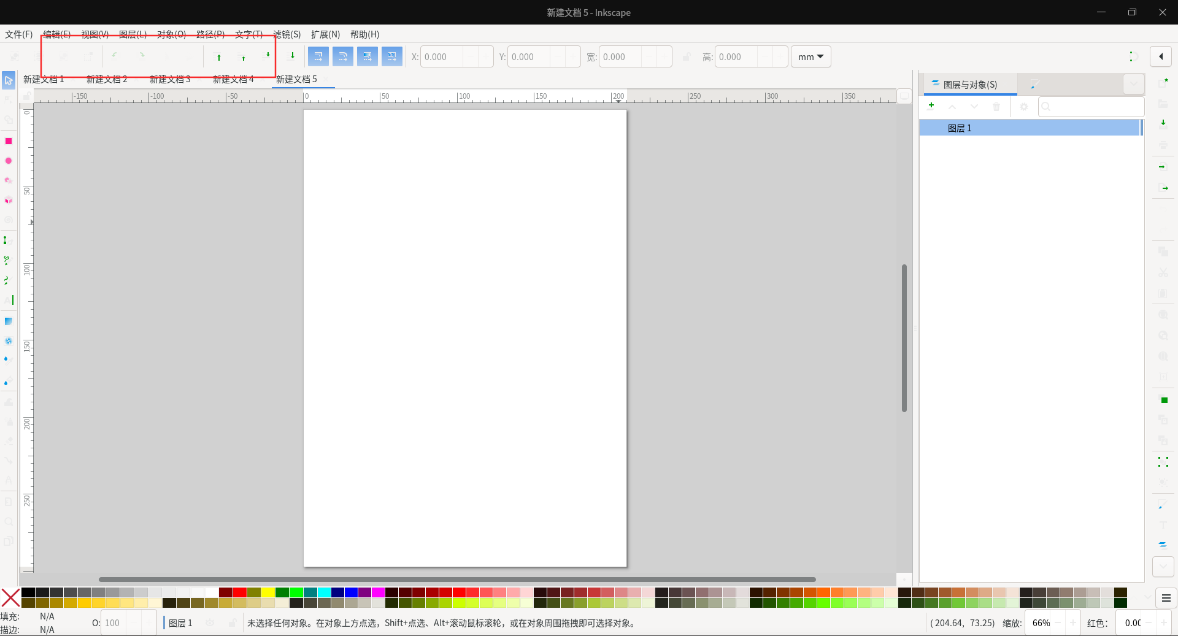Switch to 图层与对象(S) panel tab
The image size is (1178, 636).
pyautogui.click(x=970, y=85)
